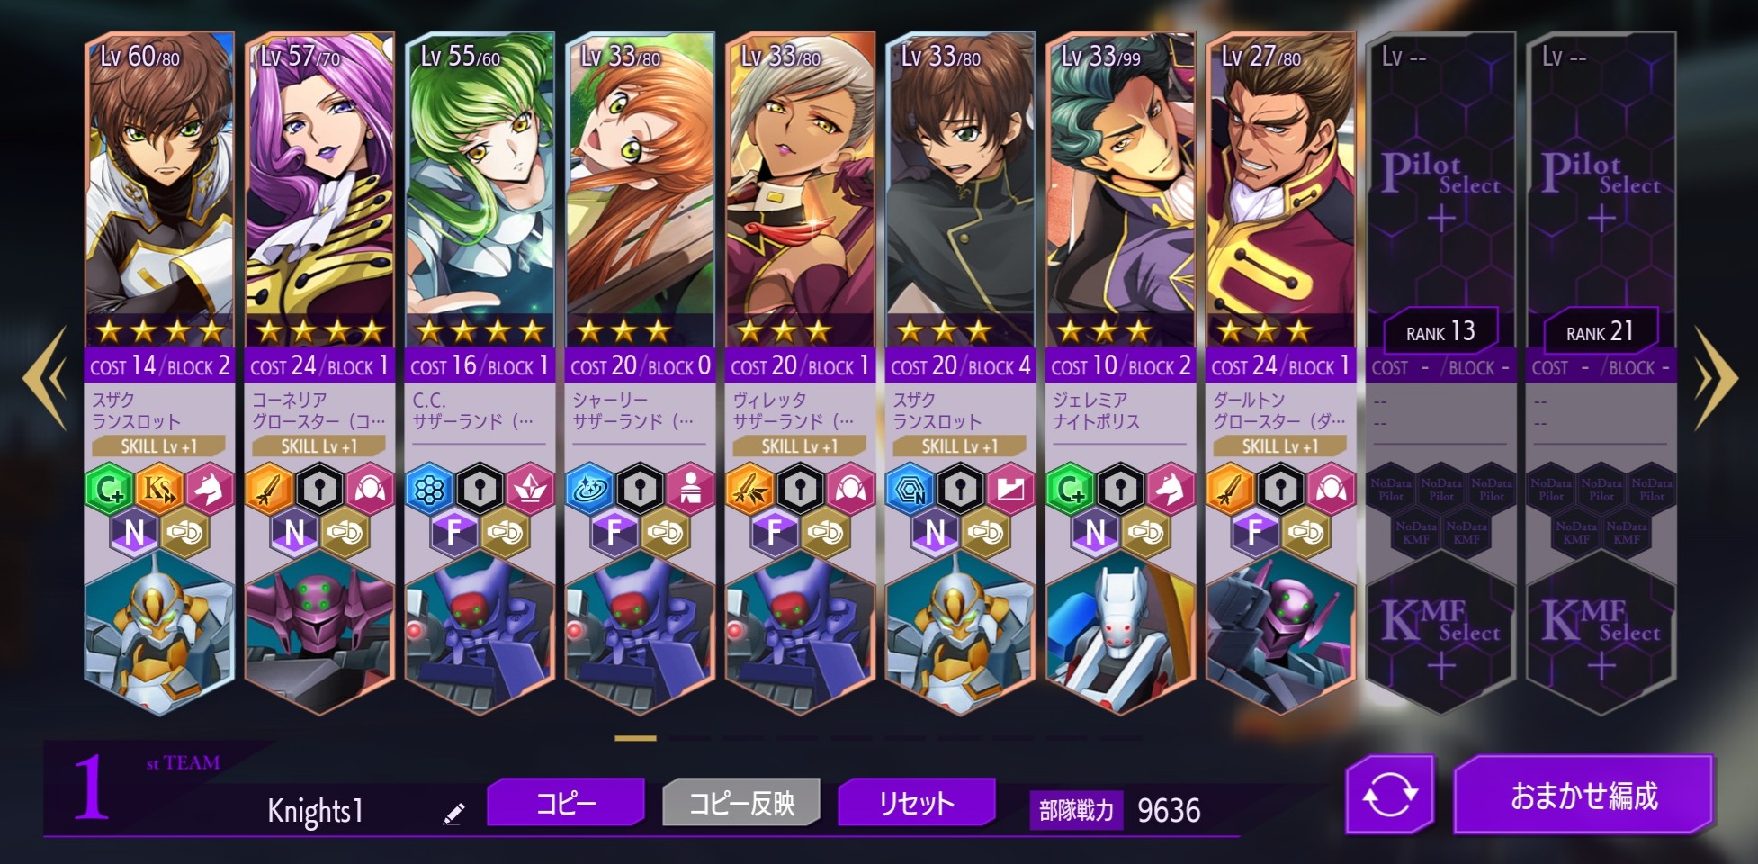Tap the orange Ks skill icon on Suzaku card
1758x864 pixels.
[159, 490]
